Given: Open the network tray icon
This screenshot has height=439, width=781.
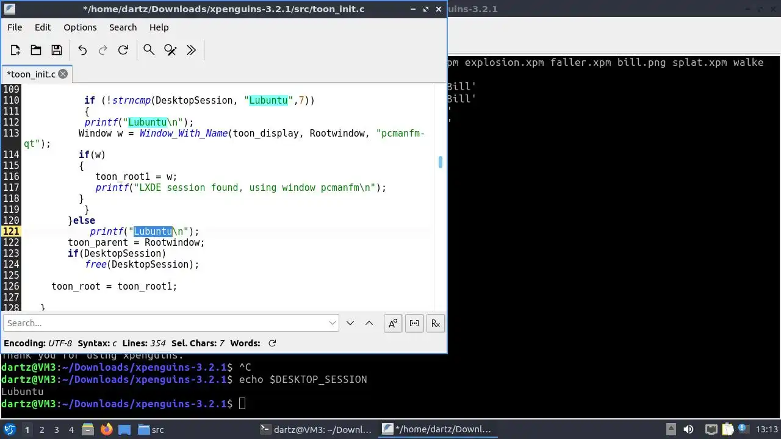Looking at the screenshot, I should click(x=711, y=429).
